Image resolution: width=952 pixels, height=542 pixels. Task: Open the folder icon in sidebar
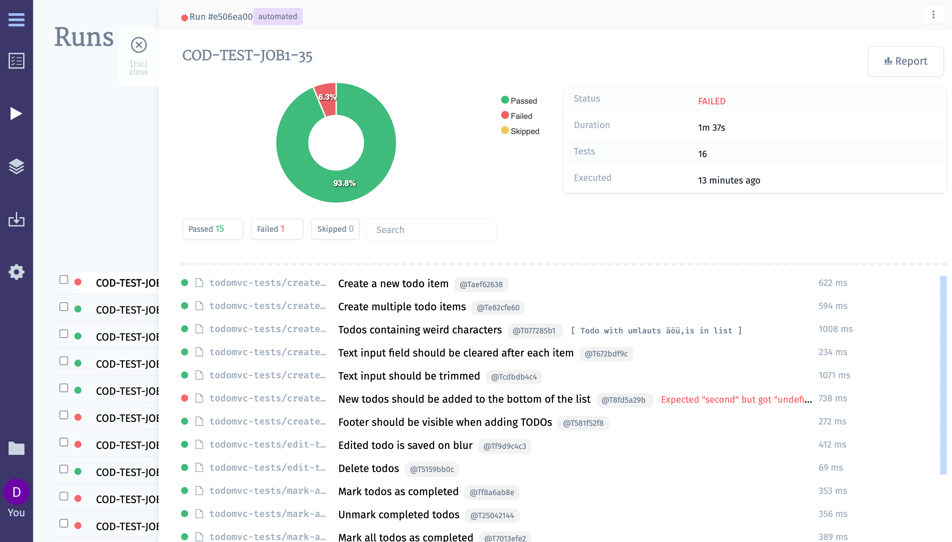(17, 448)
